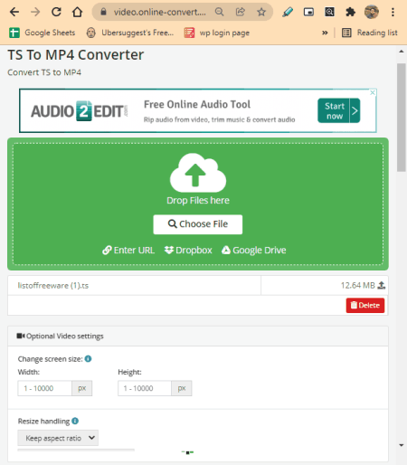Open the zoom magnifier icon in address bar
Screen dimensions: 407x465
(220, 12)
